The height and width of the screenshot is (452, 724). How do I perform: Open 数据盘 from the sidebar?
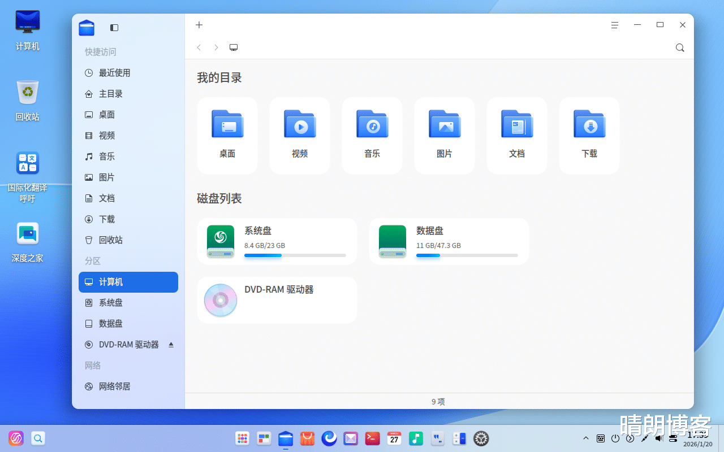(128, 324)
